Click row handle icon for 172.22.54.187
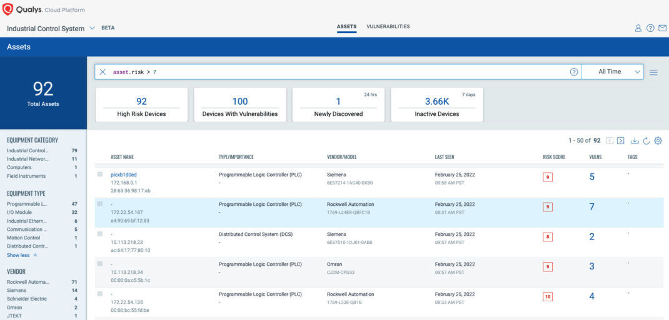 (x=100, y=204)
